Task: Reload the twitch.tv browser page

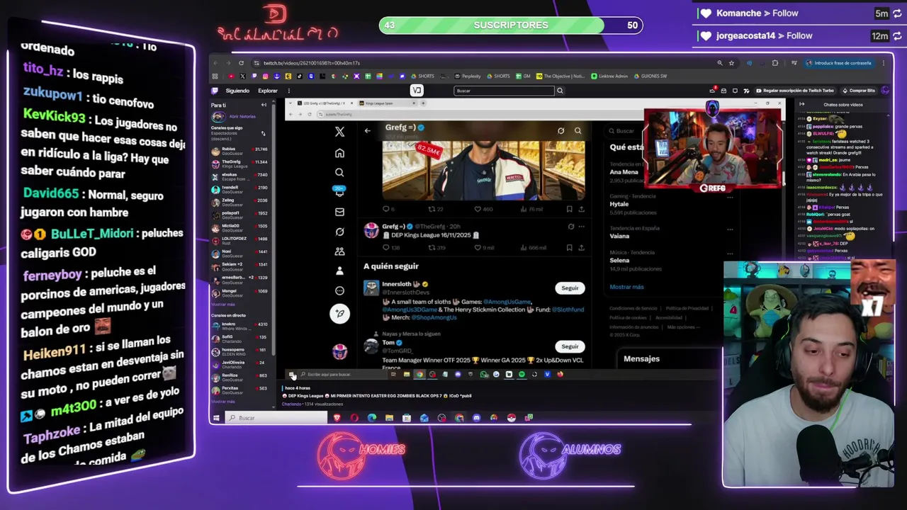Action: pyautogui.click(x=241, y=63)
